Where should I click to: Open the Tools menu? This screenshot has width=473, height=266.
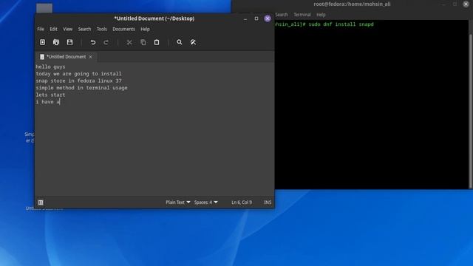click(x=102, y=30)
